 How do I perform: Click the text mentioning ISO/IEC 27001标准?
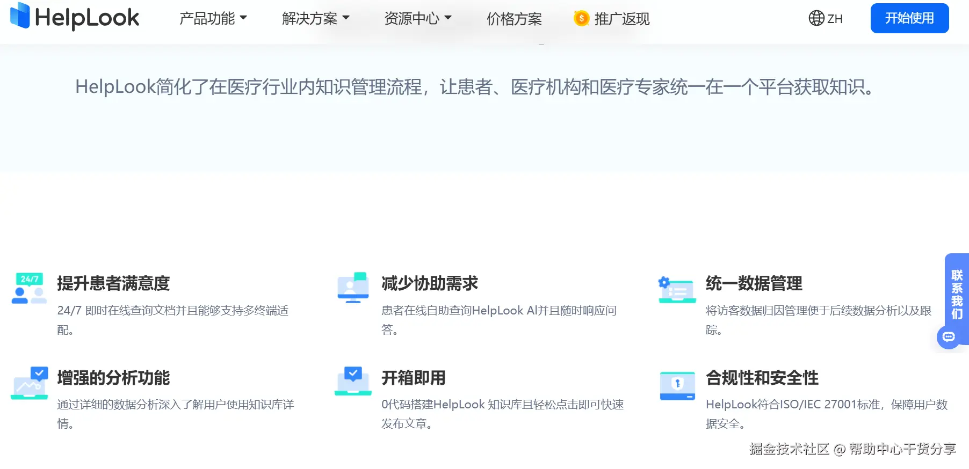click(x=827, y=414)
